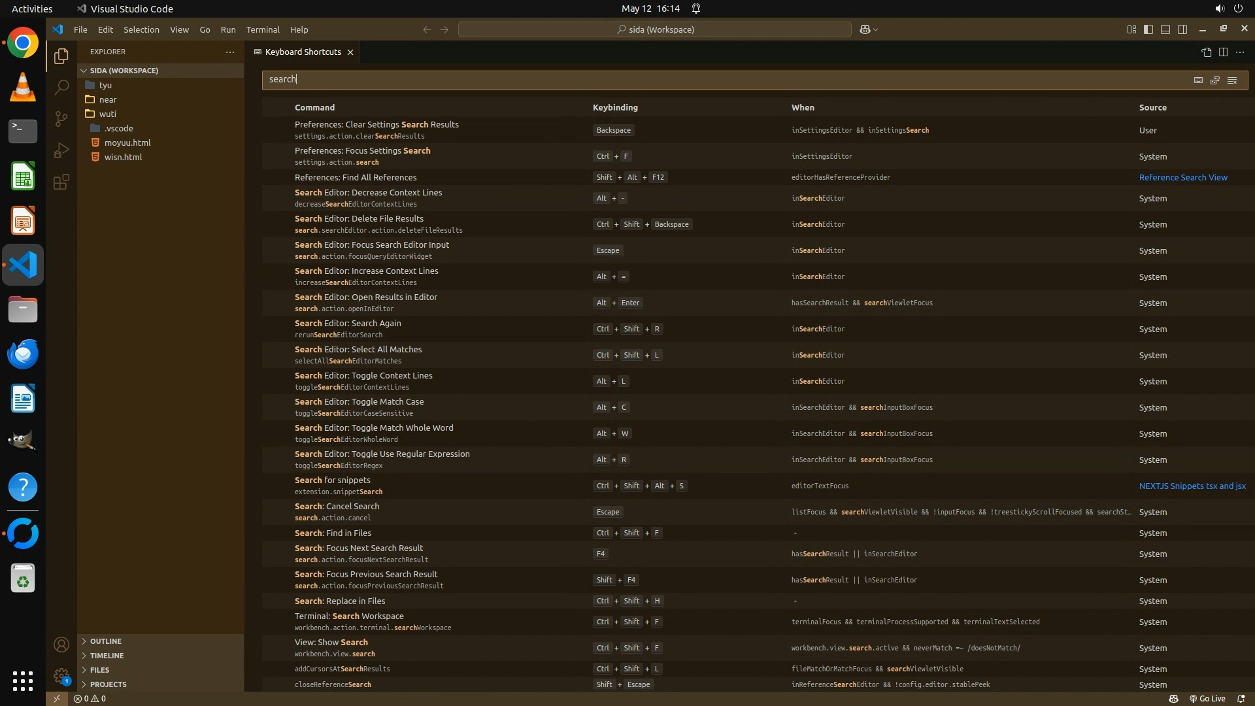
Task: Click Open Keyboard Shortcuts JSON icon
Action: coord(1206,52)
